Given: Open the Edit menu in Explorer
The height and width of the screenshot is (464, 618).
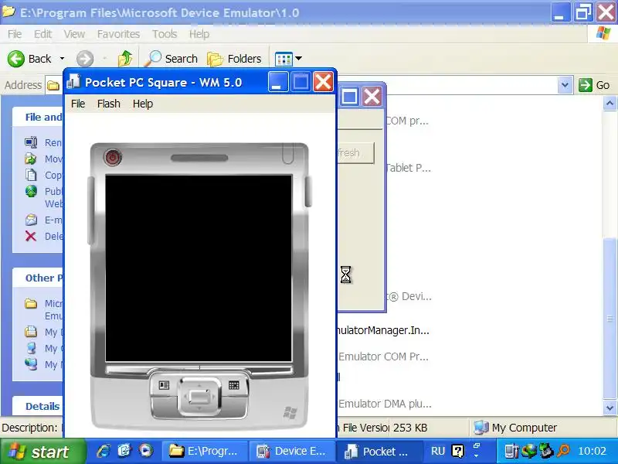Looking at the screenshot, I should point(42,34).
